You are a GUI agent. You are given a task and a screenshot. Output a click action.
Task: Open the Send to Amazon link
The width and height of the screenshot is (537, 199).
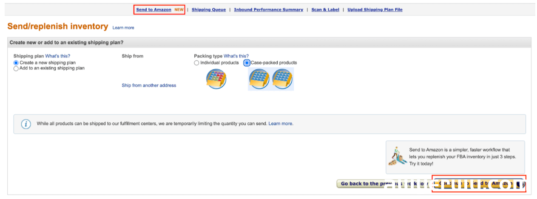pyautogui.click(x=153, y=10)
